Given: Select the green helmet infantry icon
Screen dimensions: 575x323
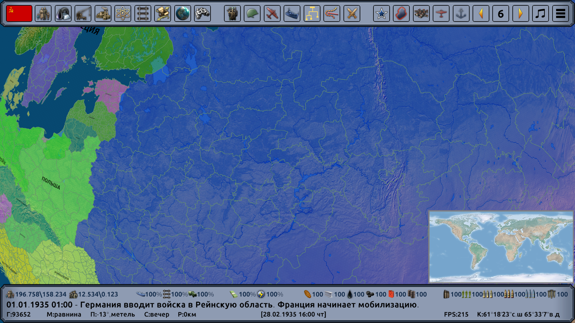Looking at the screenshot, I should 252,13.
